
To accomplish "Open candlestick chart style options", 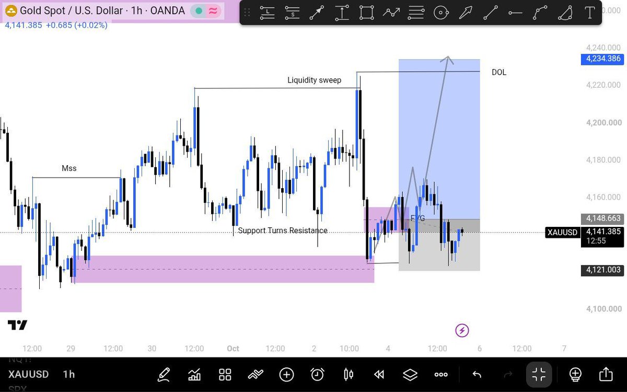I will (x=349, y=374).
